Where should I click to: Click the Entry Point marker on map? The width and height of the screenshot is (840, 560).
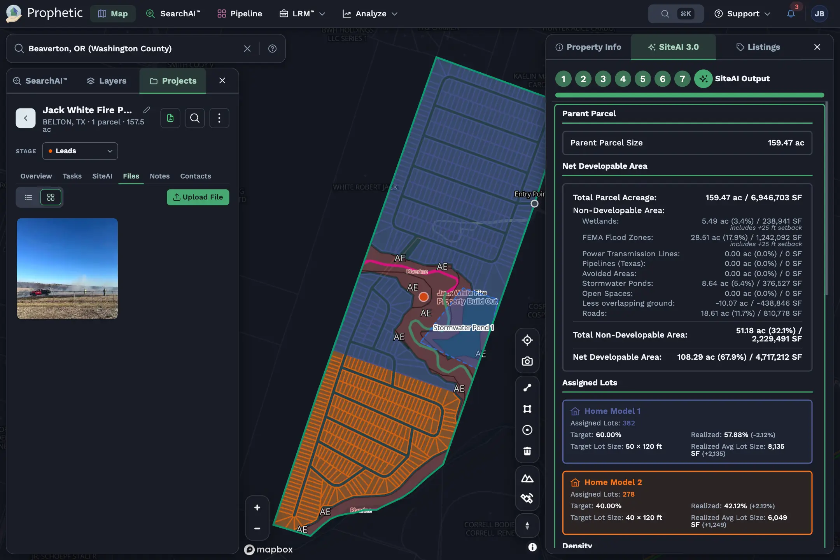pos(534,203)
